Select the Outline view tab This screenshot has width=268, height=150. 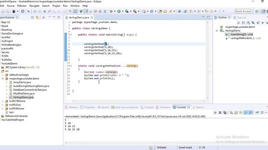pos(222,17)
